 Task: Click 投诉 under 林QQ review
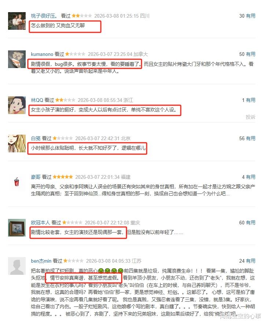coord(250,117)
